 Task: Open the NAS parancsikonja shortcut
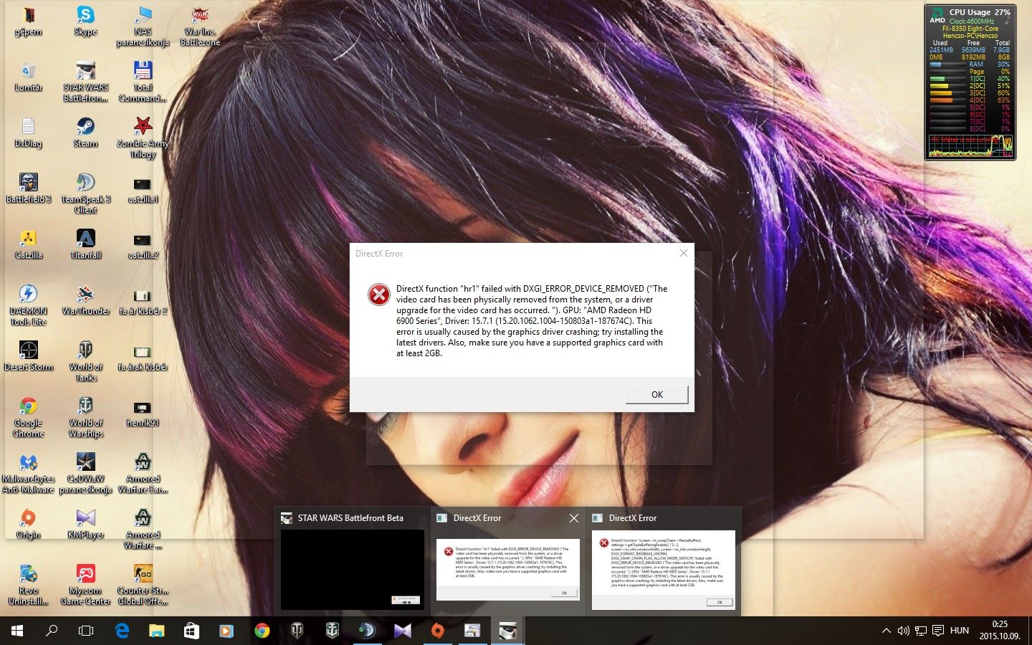[143, 26]
